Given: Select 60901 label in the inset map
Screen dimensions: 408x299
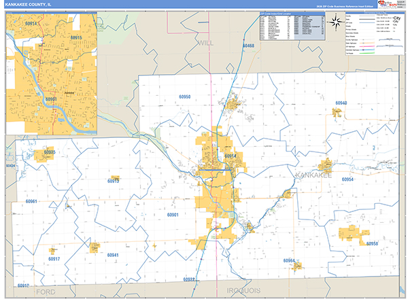Looking at the screenshot, I should tap(51, 99).
